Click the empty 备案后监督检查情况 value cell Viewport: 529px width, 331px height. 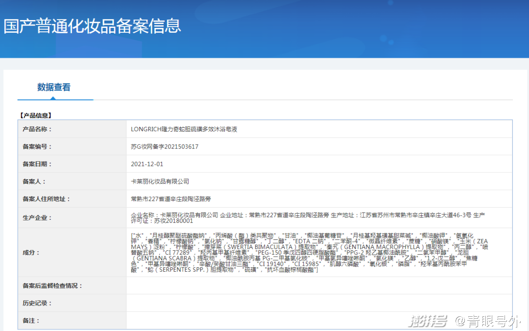(x=318, y=285)
